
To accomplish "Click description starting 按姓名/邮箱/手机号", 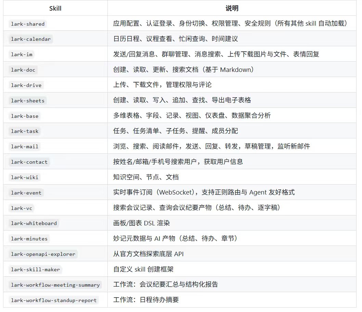I will coord(178,162).
